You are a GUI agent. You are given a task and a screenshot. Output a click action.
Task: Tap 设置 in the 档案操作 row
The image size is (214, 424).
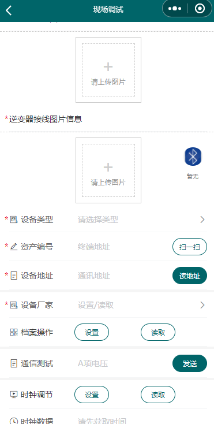coord(92,332)
